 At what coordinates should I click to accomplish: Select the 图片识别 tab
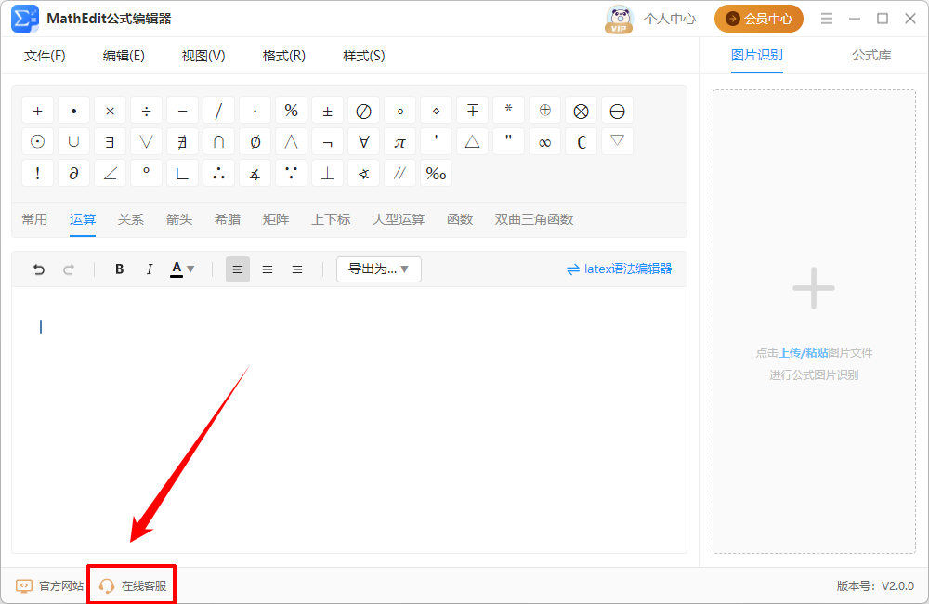tap(756, 55)
